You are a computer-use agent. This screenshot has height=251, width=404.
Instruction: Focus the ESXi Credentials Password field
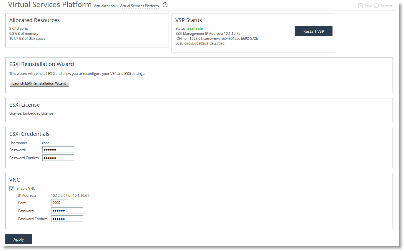(x=58, y=150)
